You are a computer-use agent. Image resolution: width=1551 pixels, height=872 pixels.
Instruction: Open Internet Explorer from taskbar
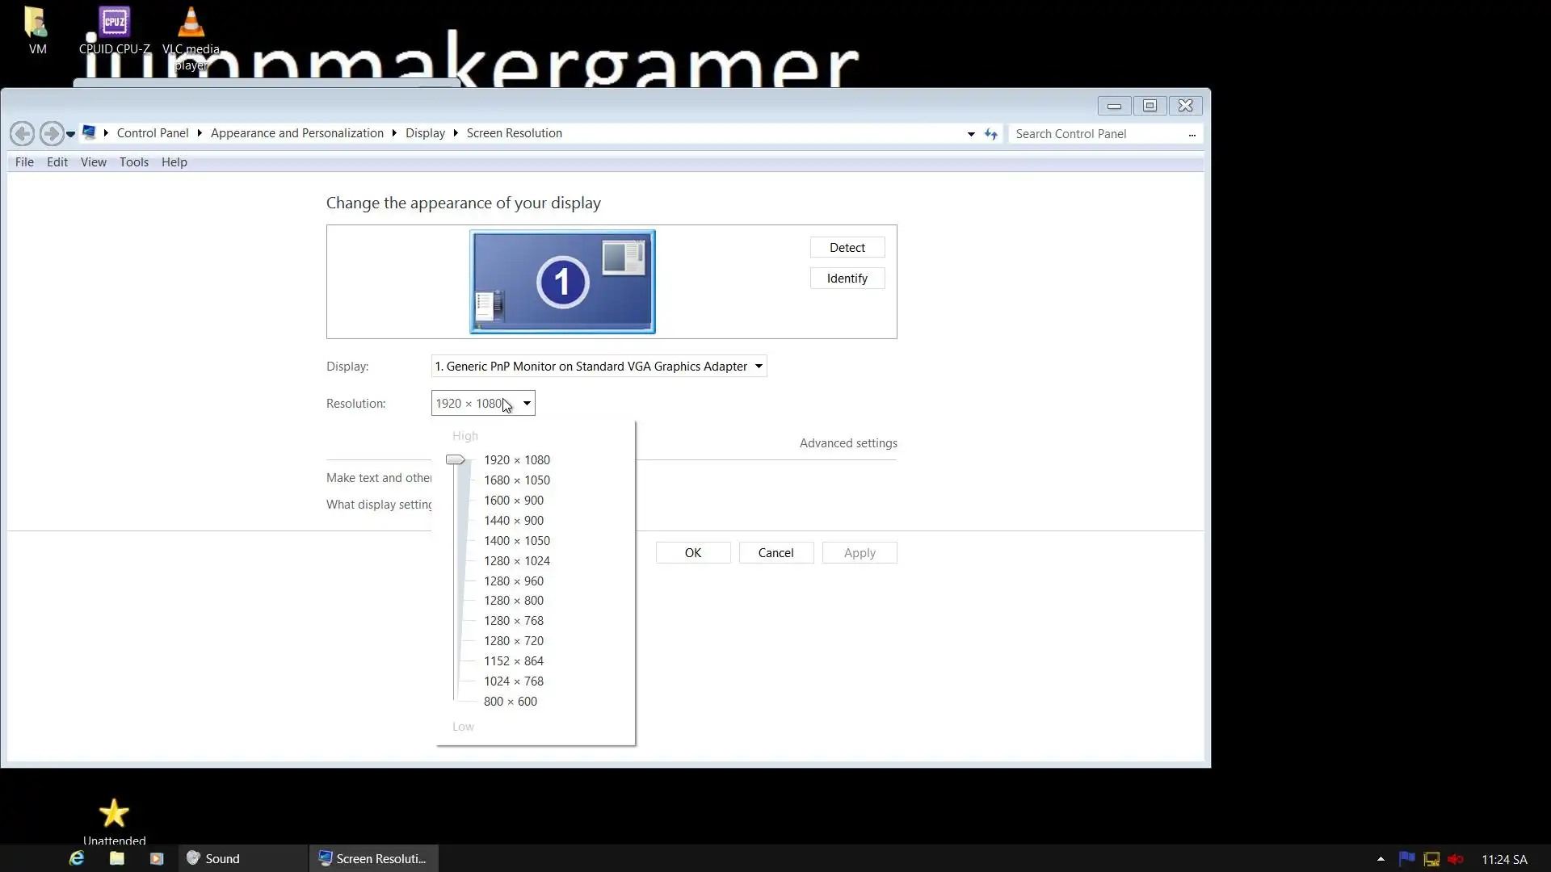(x=77, y=858)
